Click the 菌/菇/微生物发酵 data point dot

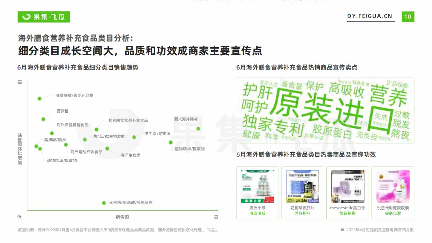click(x=85, y=139)
